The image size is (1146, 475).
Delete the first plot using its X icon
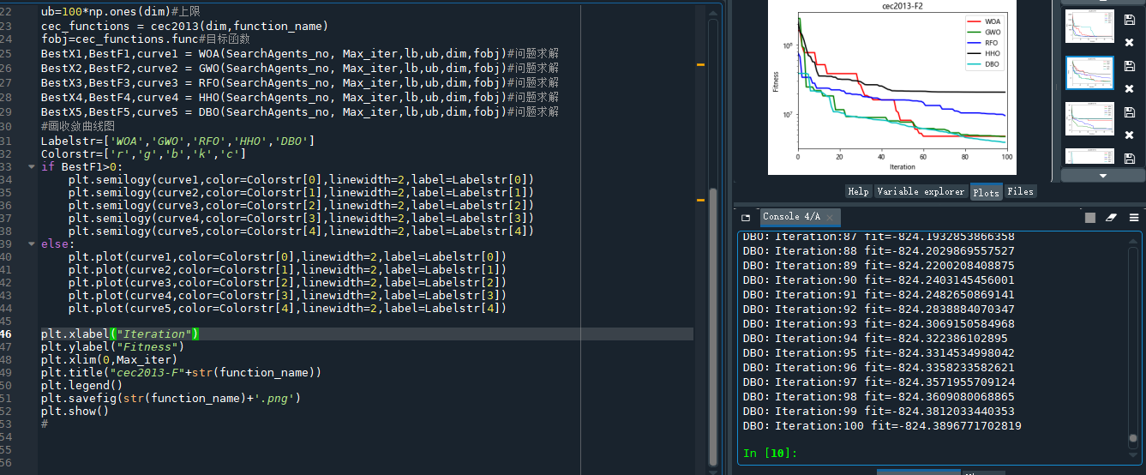[1129, 43]
